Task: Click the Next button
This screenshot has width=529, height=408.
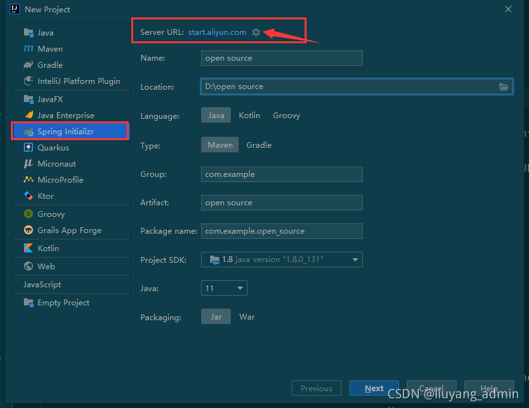Action: coord(374,388)
